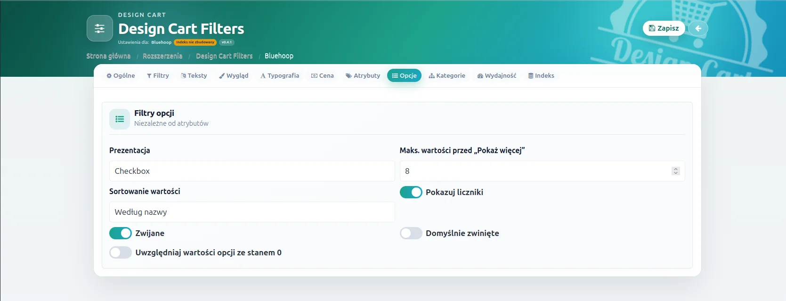Select the Typografia tab
The image size is (786, 301).
click(280, 75)
